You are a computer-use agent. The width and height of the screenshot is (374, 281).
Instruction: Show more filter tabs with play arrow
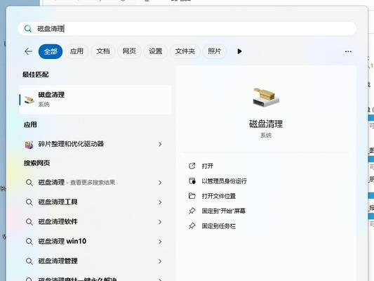pos(239,51)
